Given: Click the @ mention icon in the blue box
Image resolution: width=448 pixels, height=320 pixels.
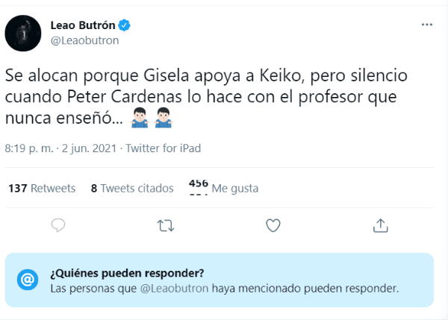Looking at the screenshot, I should (x=27, y=280).
